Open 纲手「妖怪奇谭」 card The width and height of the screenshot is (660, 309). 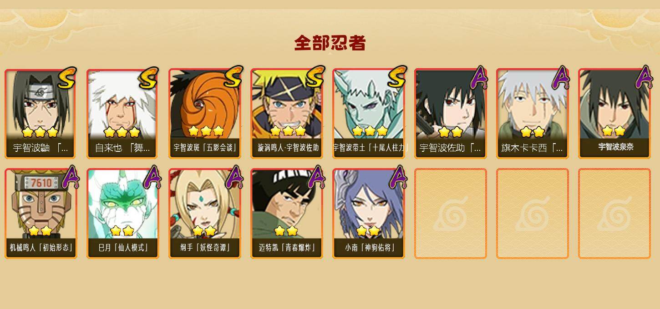tap(204, 214)
